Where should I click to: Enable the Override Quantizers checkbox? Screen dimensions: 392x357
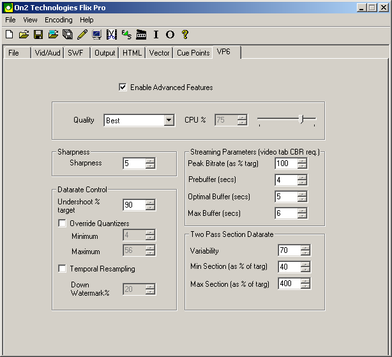pyautogui.click(x=63, y=224)
